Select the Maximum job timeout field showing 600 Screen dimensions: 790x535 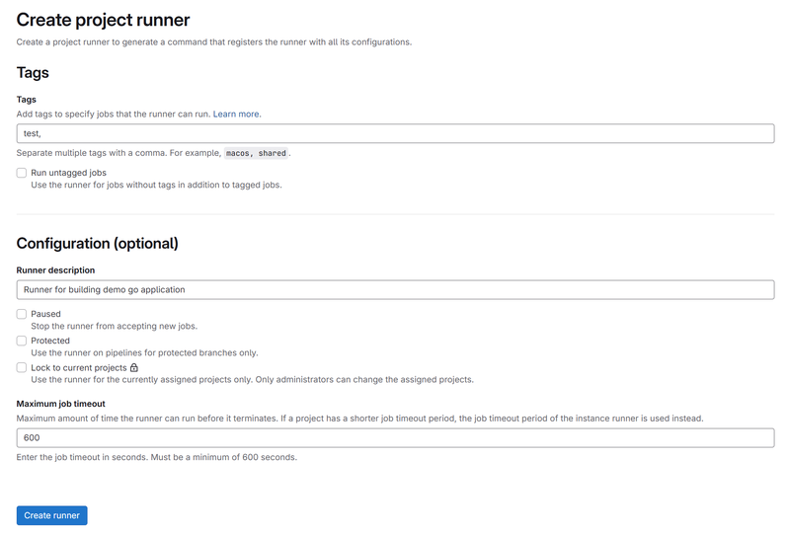395,437
